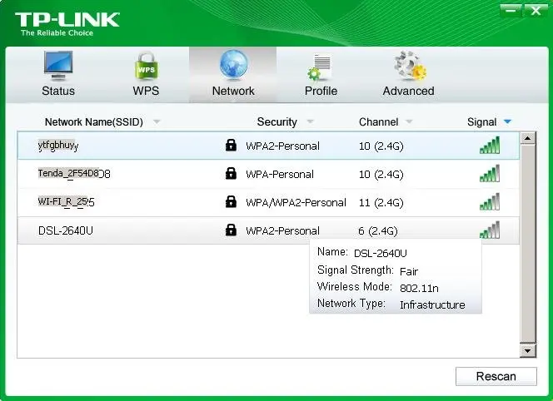Click the Network Name(SSID) column header
This screenshot has height=401, width=553.
click(x=94, y=122)
